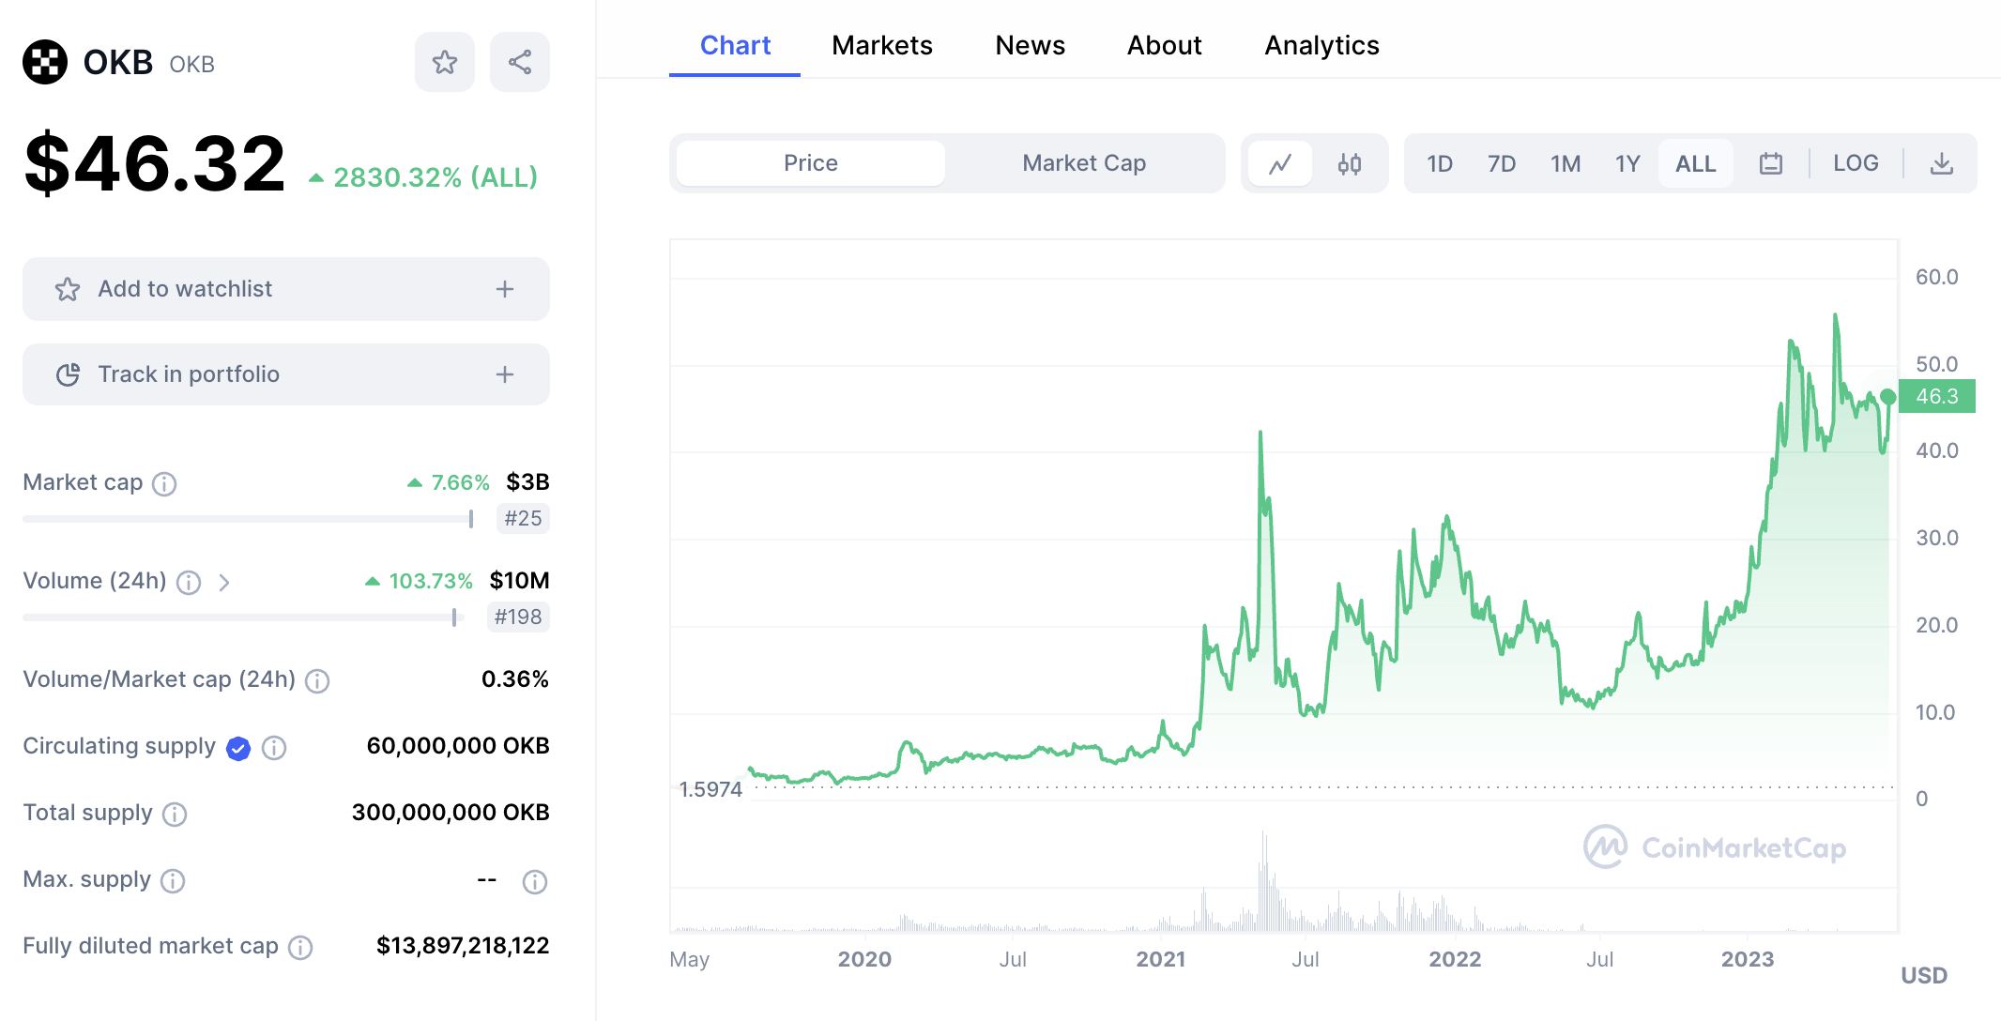
Task: Open the calendar date range picker
Action: click(x=1771, y=164)
